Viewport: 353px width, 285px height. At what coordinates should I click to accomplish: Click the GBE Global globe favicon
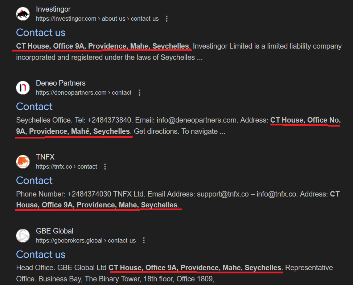coord(23,236)
